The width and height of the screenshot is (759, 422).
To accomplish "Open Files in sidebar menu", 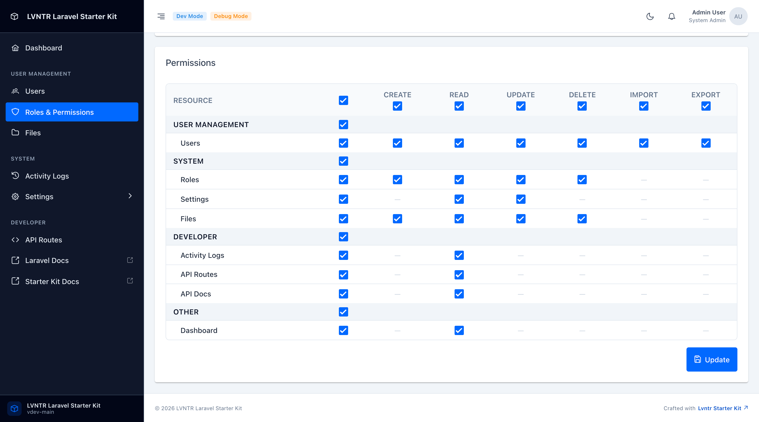I will click(33, 133).
